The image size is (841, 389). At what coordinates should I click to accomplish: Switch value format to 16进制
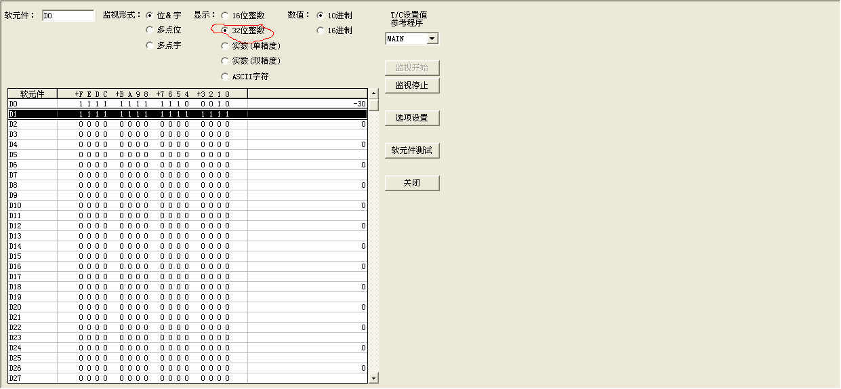click(x=321, y=30)
